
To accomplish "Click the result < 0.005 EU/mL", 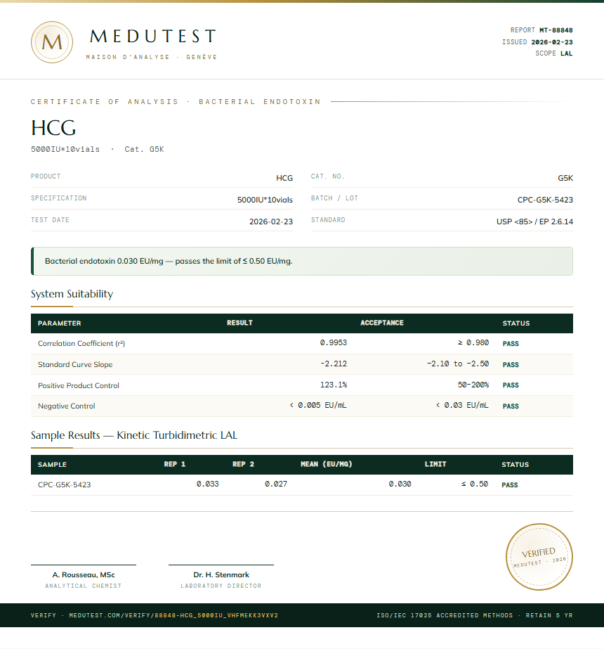I will click(x=318, y=405).
